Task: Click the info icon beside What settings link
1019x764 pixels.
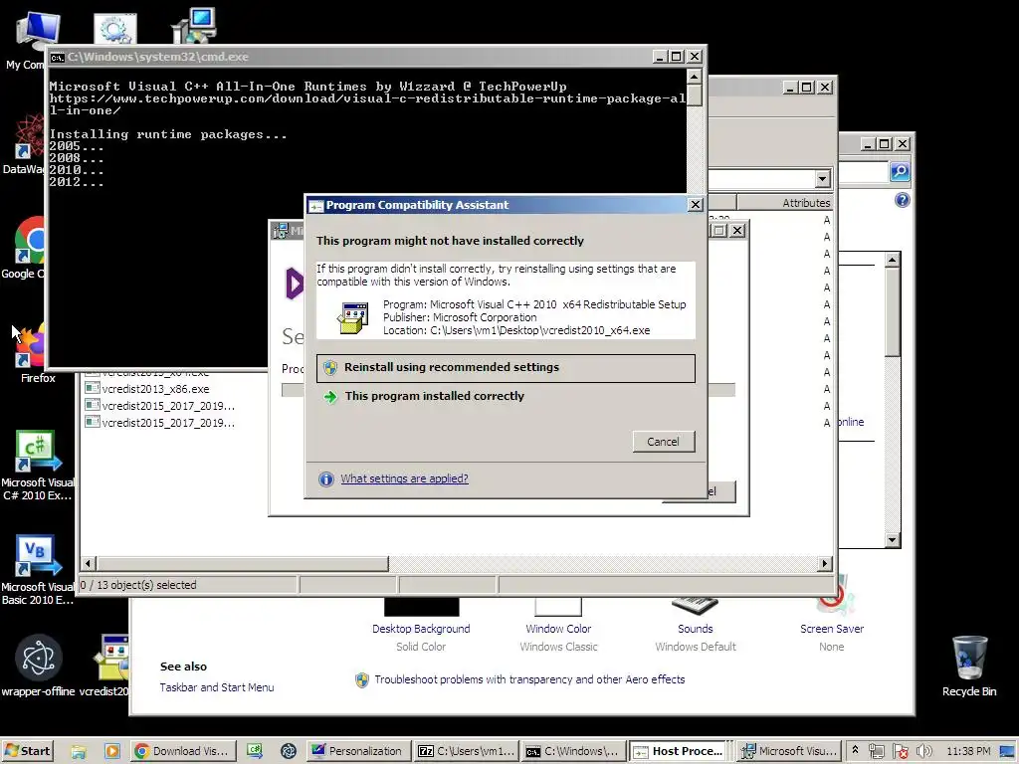Action: point(326,479)
